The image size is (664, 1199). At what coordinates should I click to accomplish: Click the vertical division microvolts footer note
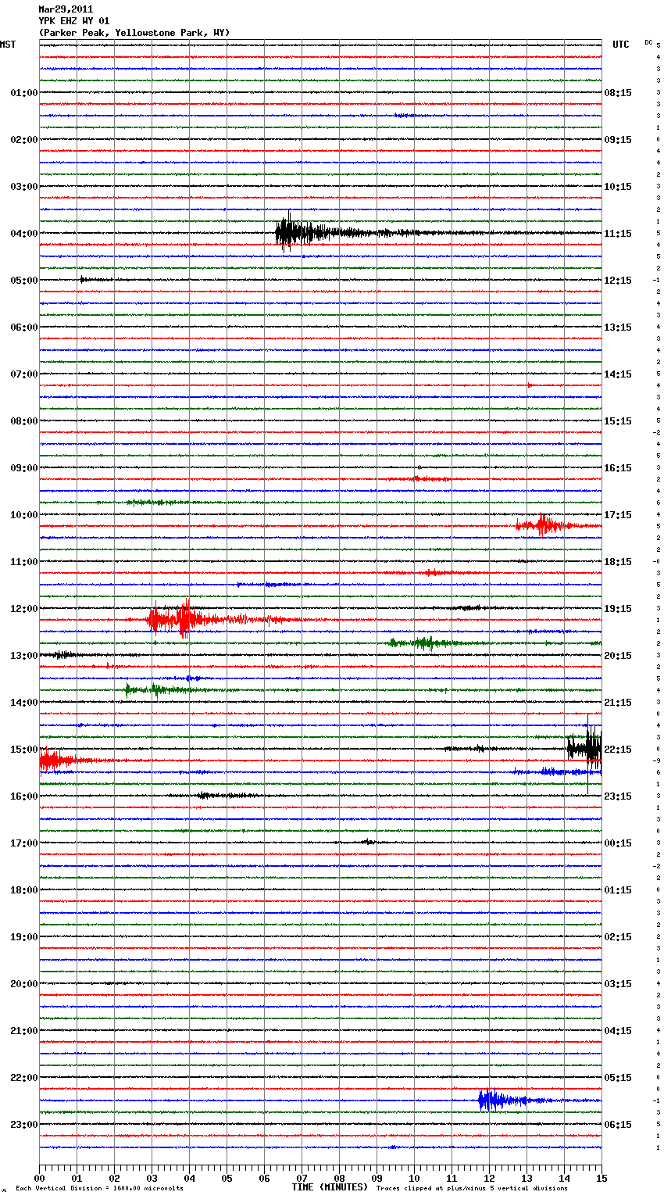pyautogui.click(x=99, y=1189)
